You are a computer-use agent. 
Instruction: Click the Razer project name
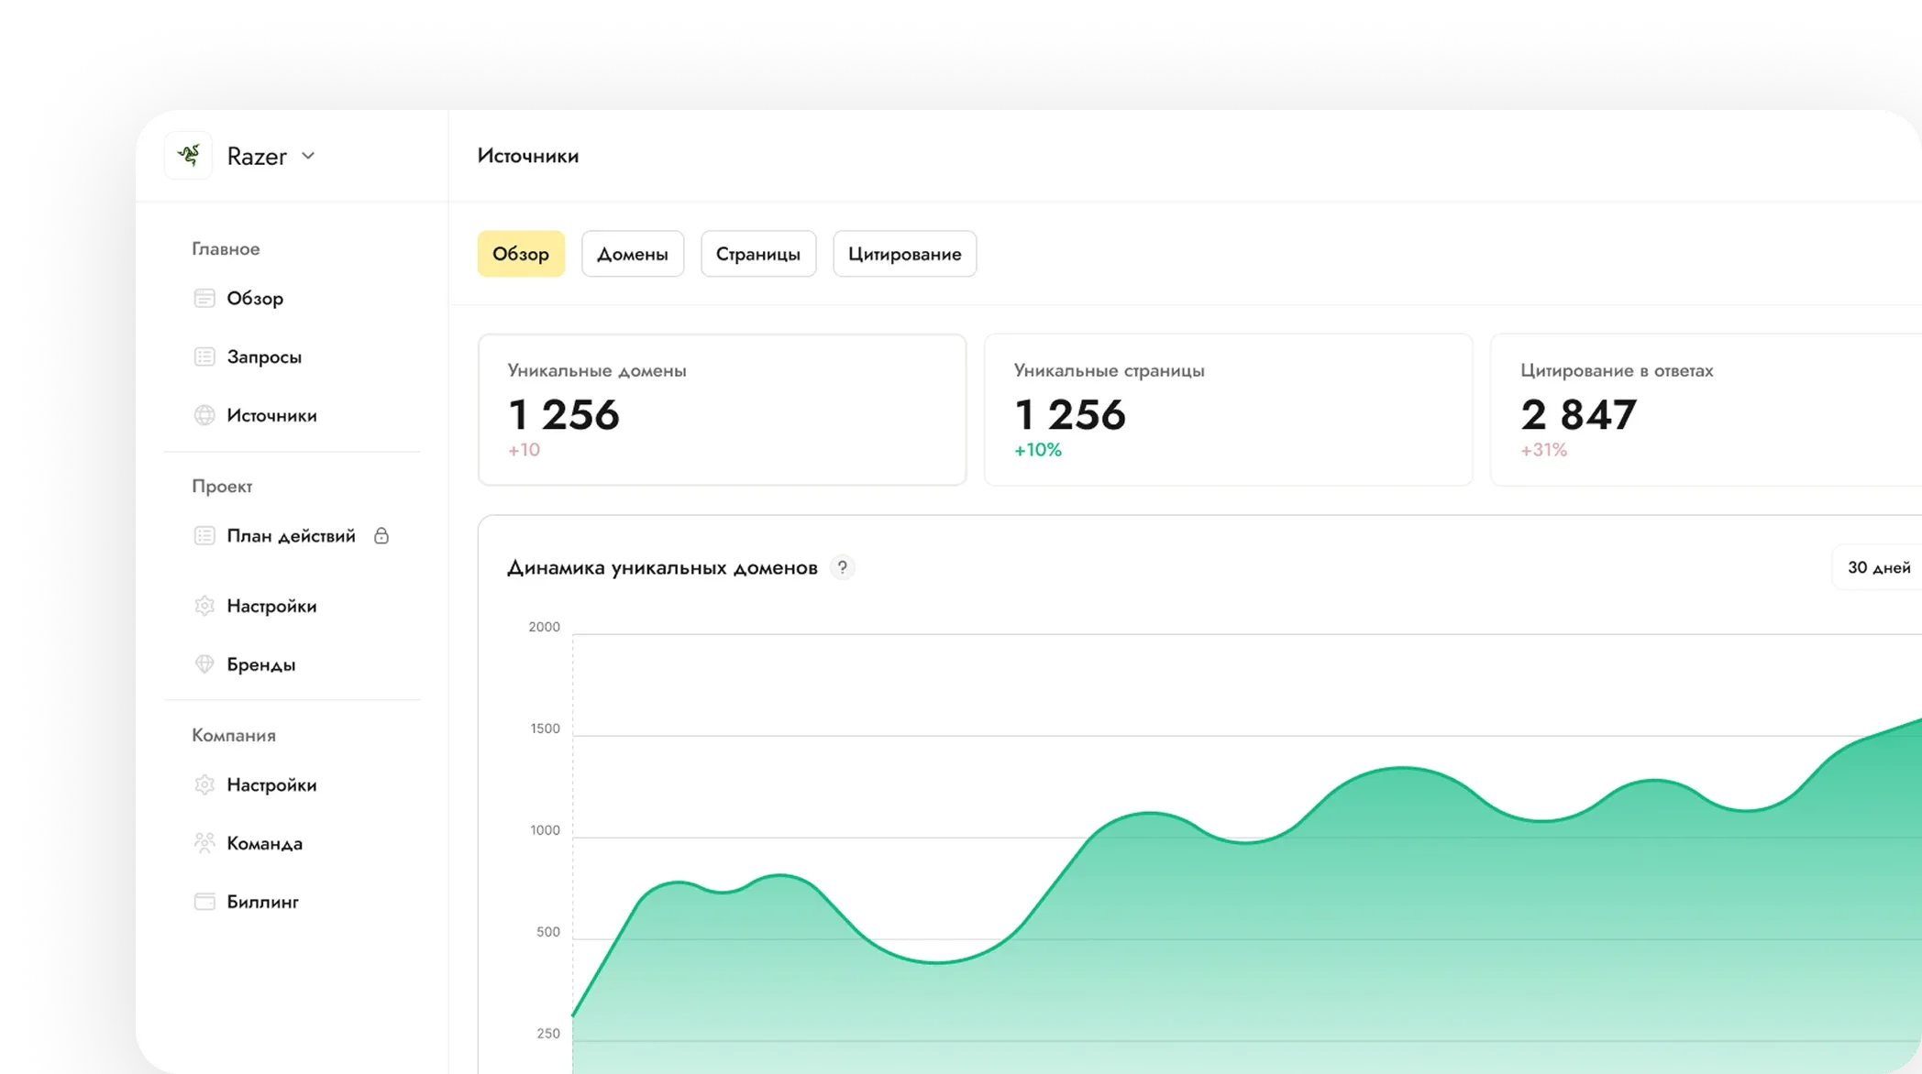tap(257, 157)
